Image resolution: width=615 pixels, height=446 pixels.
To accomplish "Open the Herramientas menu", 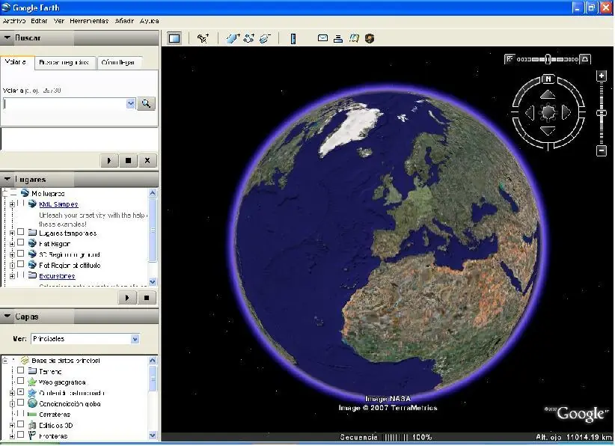I will pyautogui.click(x=89, y=21).
